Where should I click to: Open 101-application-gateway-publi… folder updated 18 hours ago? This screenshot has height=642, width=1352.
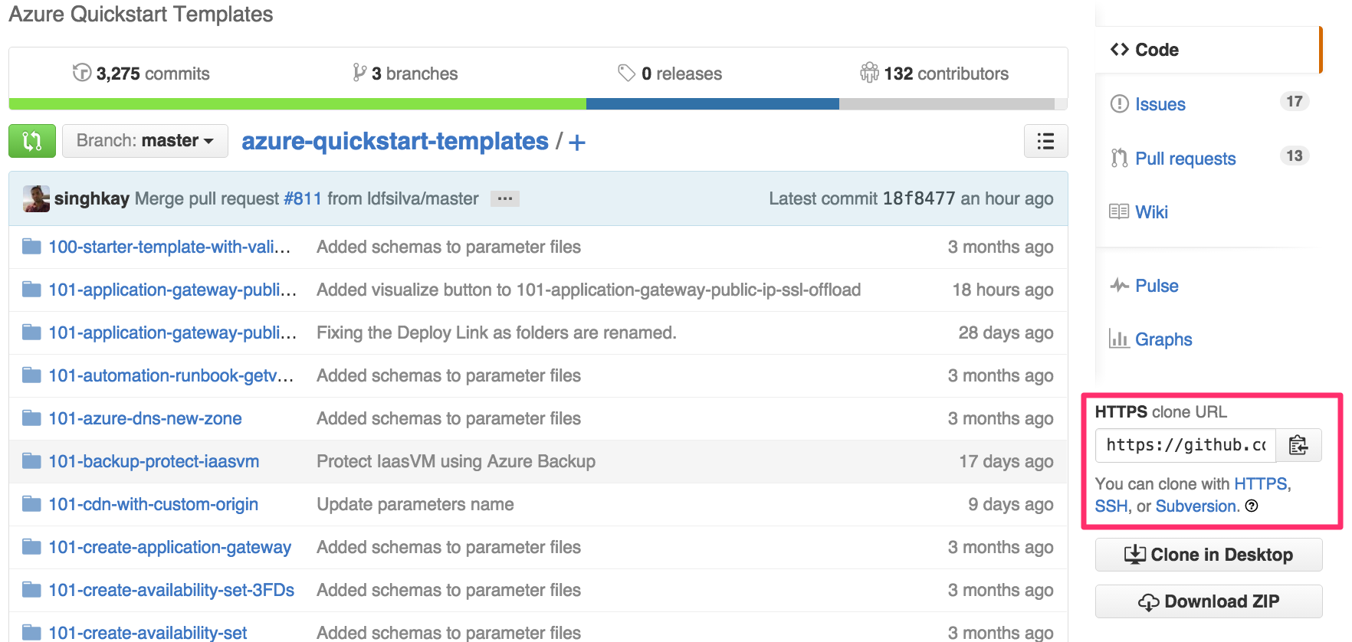click(172, 290)
